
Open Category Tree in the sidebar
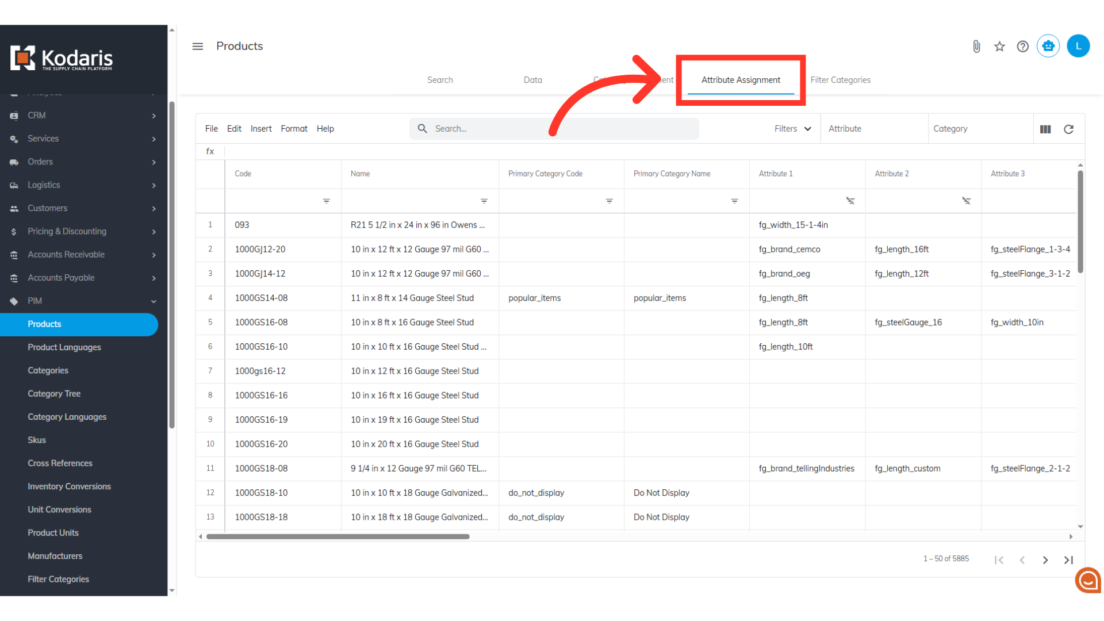pyautogui.click(x=54, y=394)
